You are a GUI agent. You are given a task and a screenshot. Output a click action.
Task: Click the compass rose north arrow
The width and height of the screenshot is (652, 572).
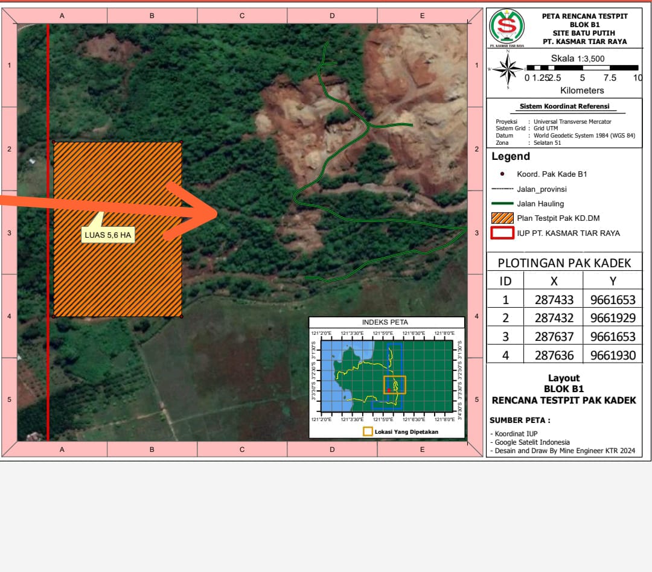(507, 70)
